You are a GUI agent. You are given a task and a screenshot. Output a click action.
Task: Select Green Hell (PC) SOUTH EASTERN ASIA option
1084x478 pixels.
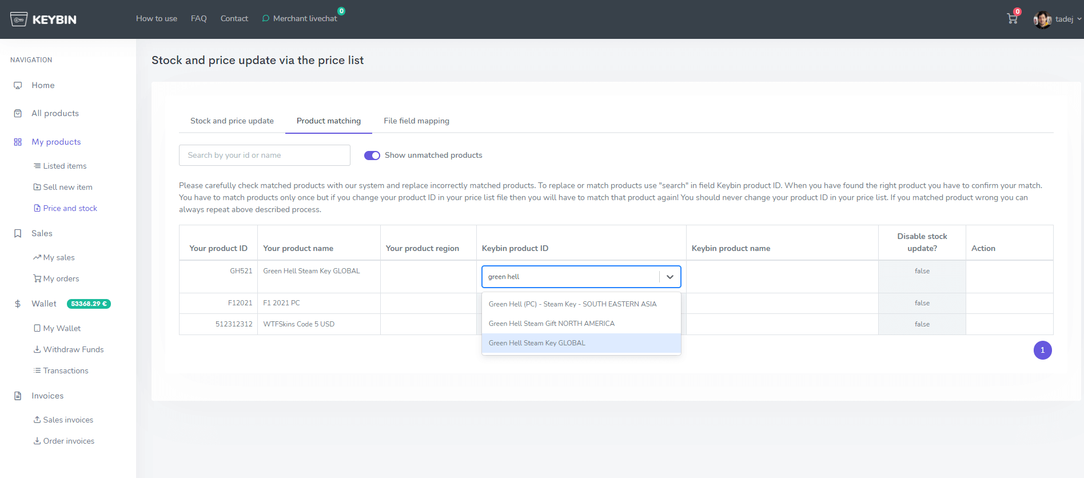[581, 304]
